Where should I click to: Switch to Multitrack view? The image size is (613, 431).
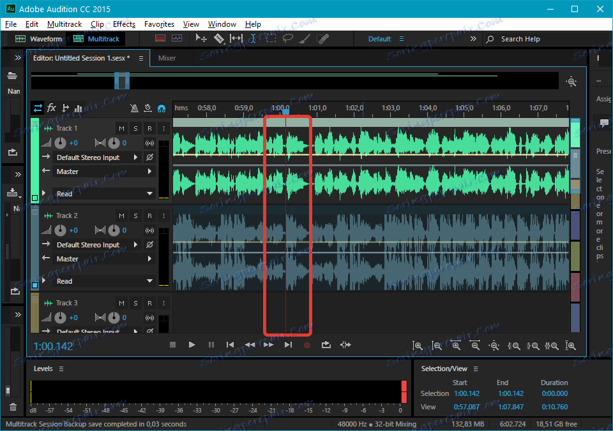(x=96, y=39)
